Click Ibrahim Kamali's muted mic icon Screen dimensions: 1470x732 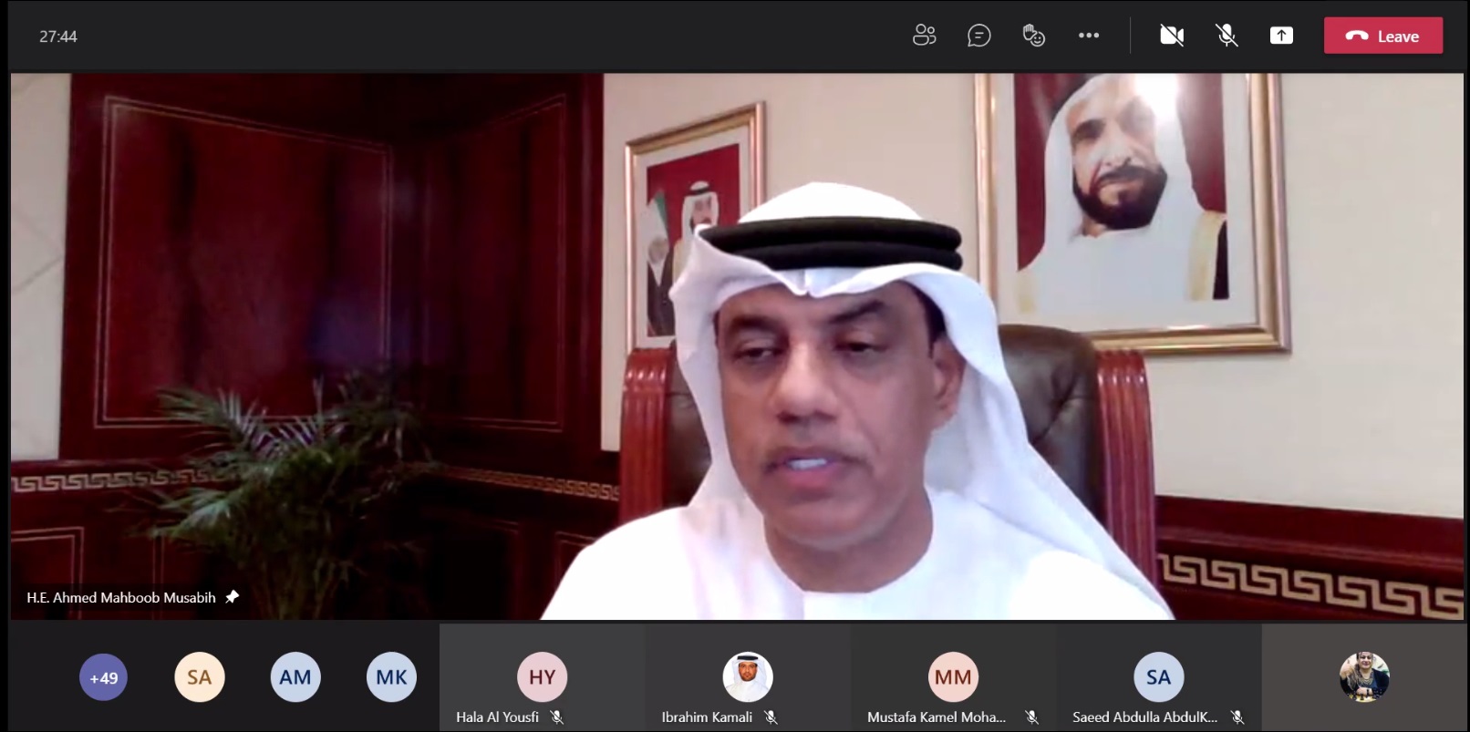(x=771, y=717)
